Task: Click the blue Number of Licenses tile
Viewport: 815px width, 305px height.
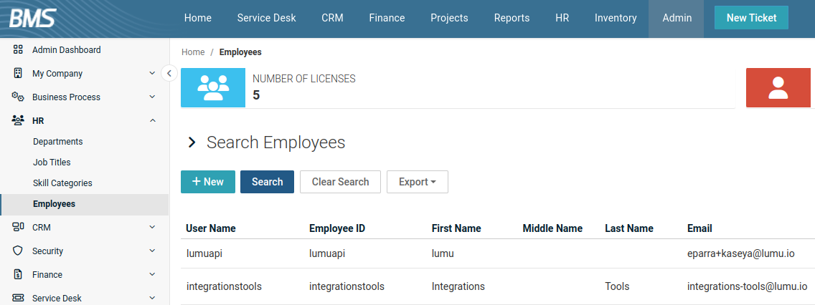Action: point(212,88)
